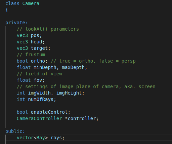172x144 pixels.
Task: Click the imgWidth identifier
Action: click(x=39, y=93)
